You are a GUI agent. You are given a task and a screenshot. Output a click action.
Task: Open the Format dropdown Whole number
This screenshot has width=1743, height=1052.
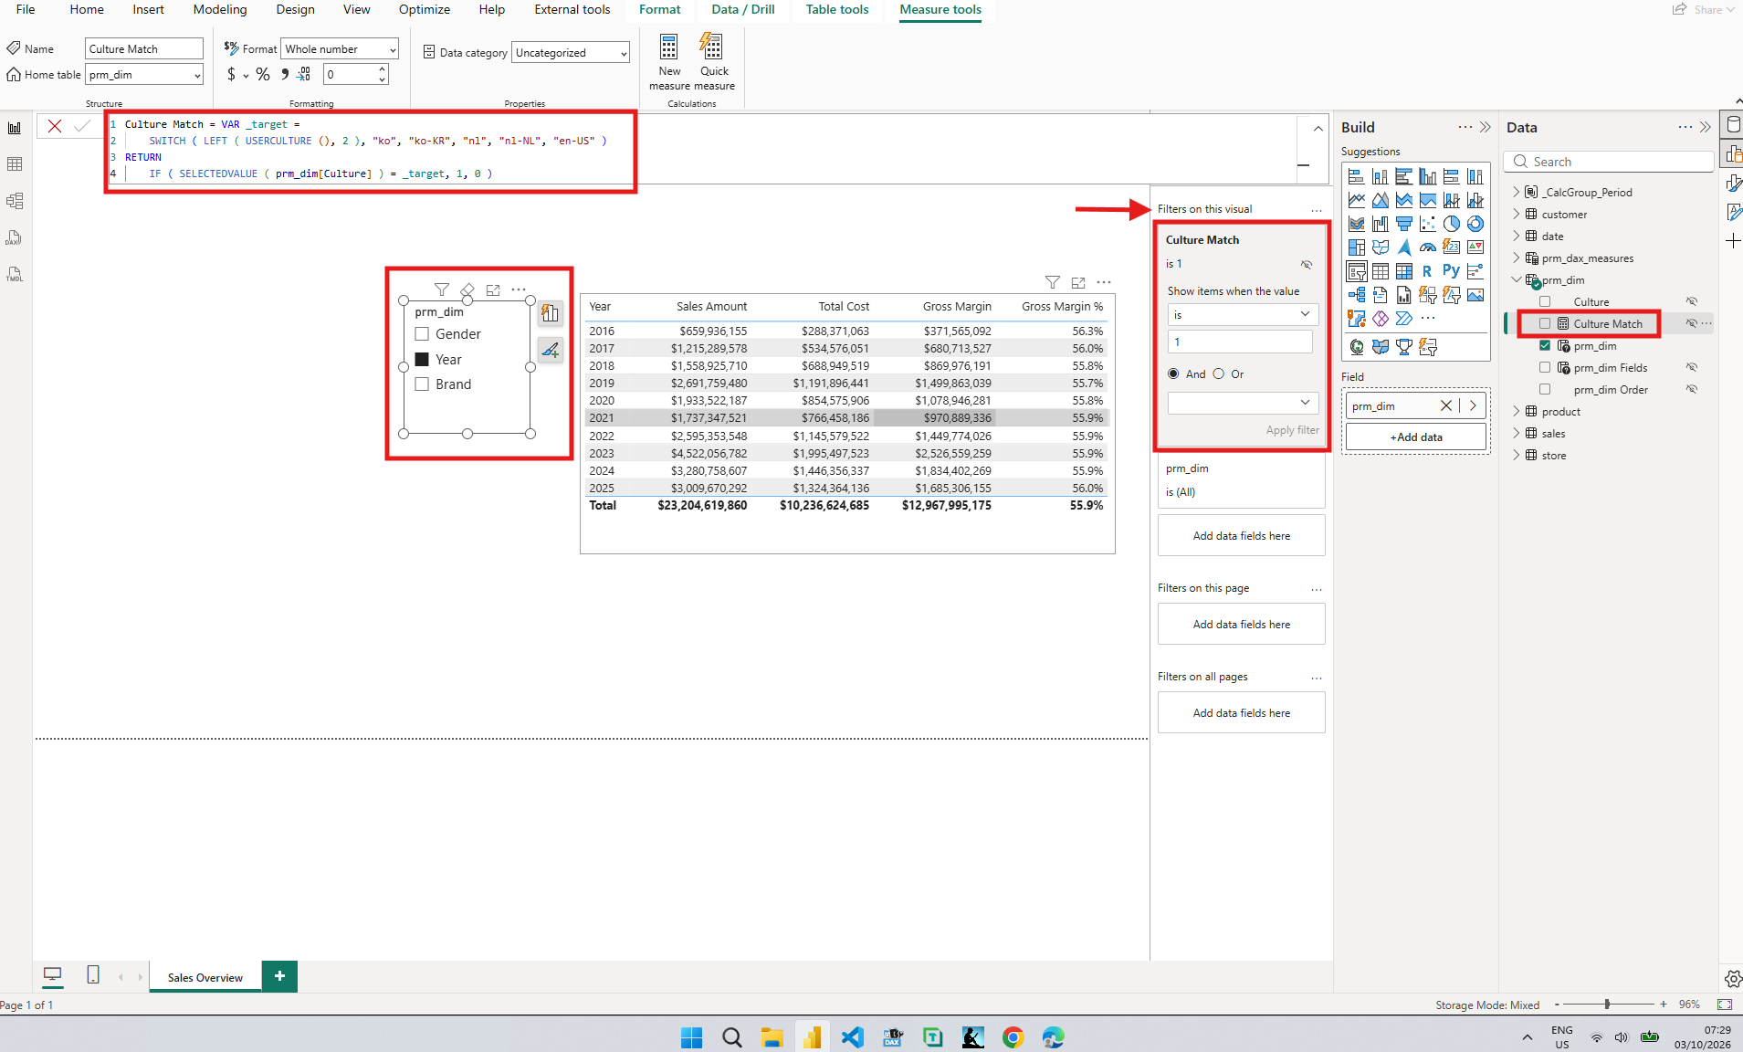(x=340, y=49)
